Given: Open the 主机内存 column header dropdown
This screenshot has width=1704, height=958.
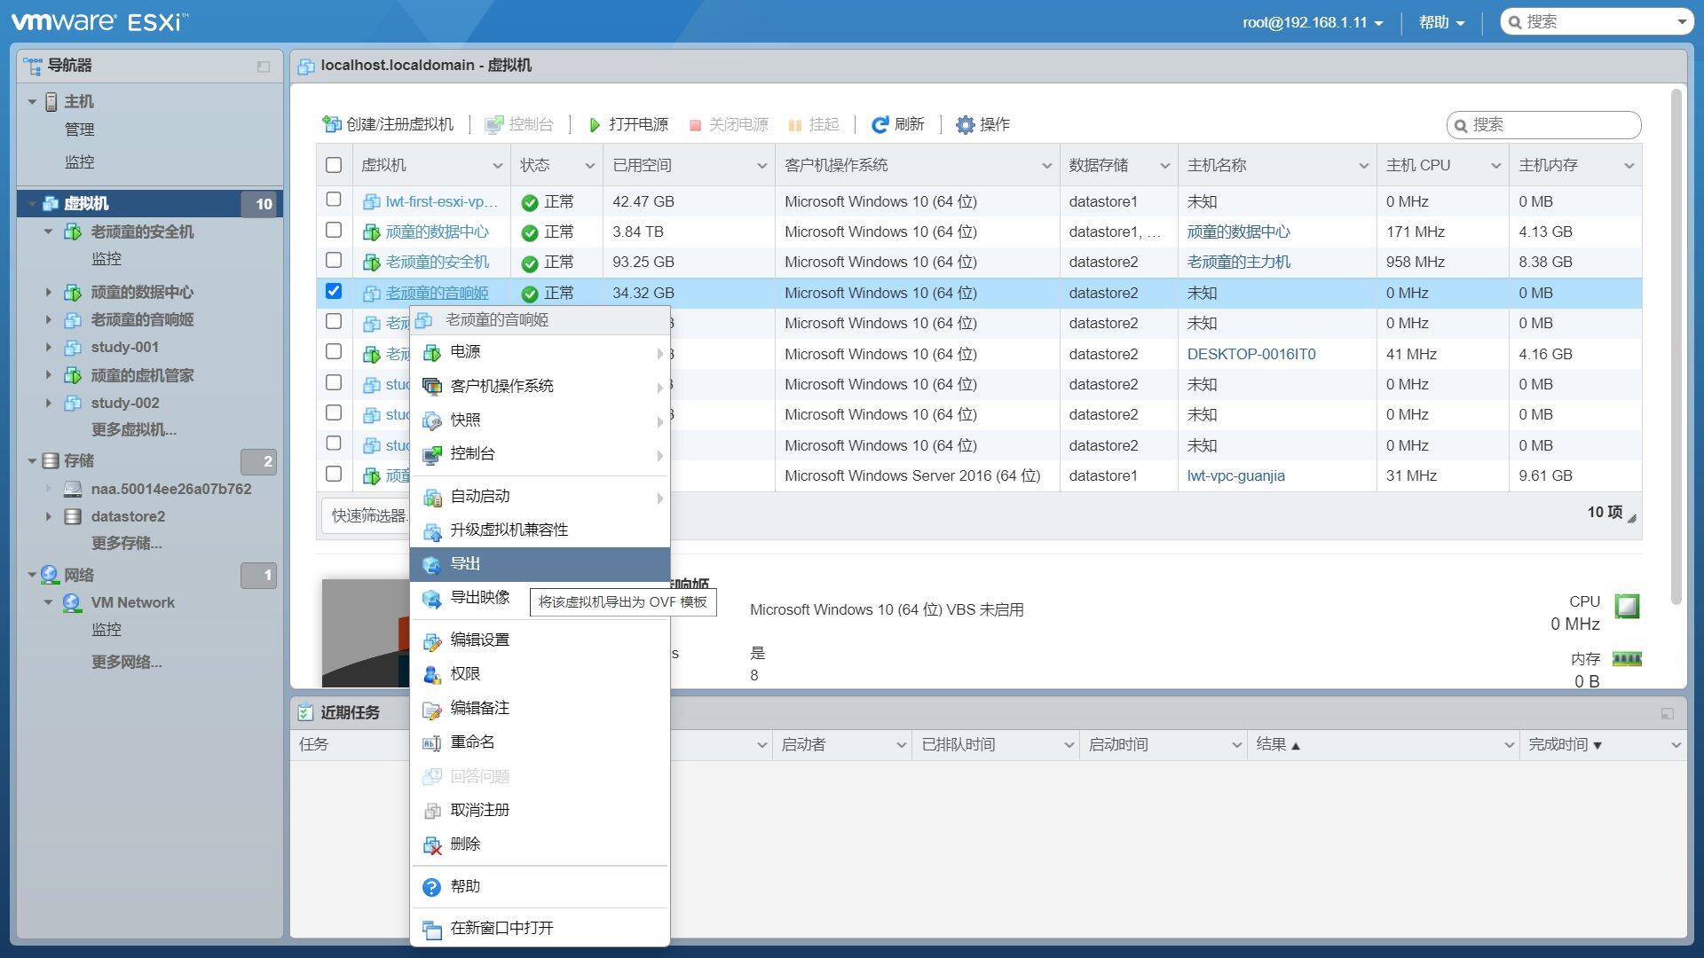Looking at the screenshot, I should pyautogui.click(x=1629, y=166).
